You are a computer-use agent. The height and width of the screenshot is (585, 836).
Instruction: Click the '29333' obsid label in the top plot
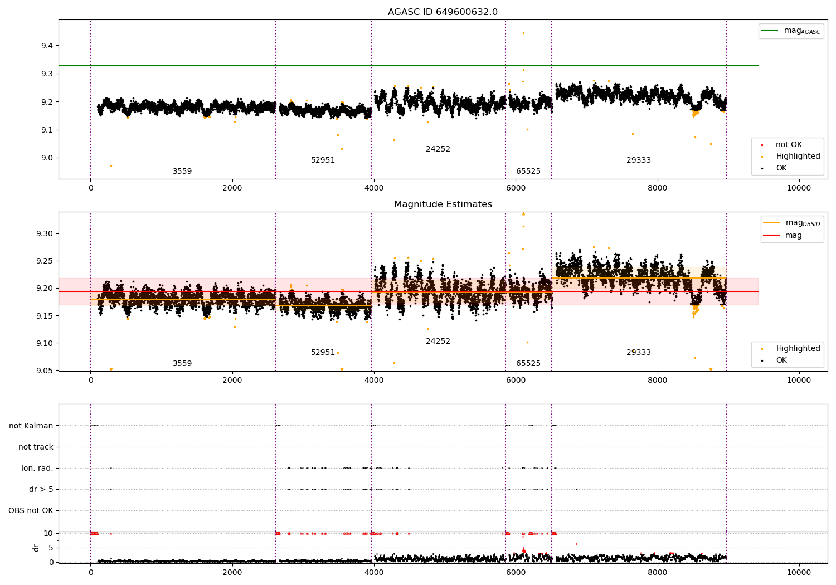click(639, 160)
